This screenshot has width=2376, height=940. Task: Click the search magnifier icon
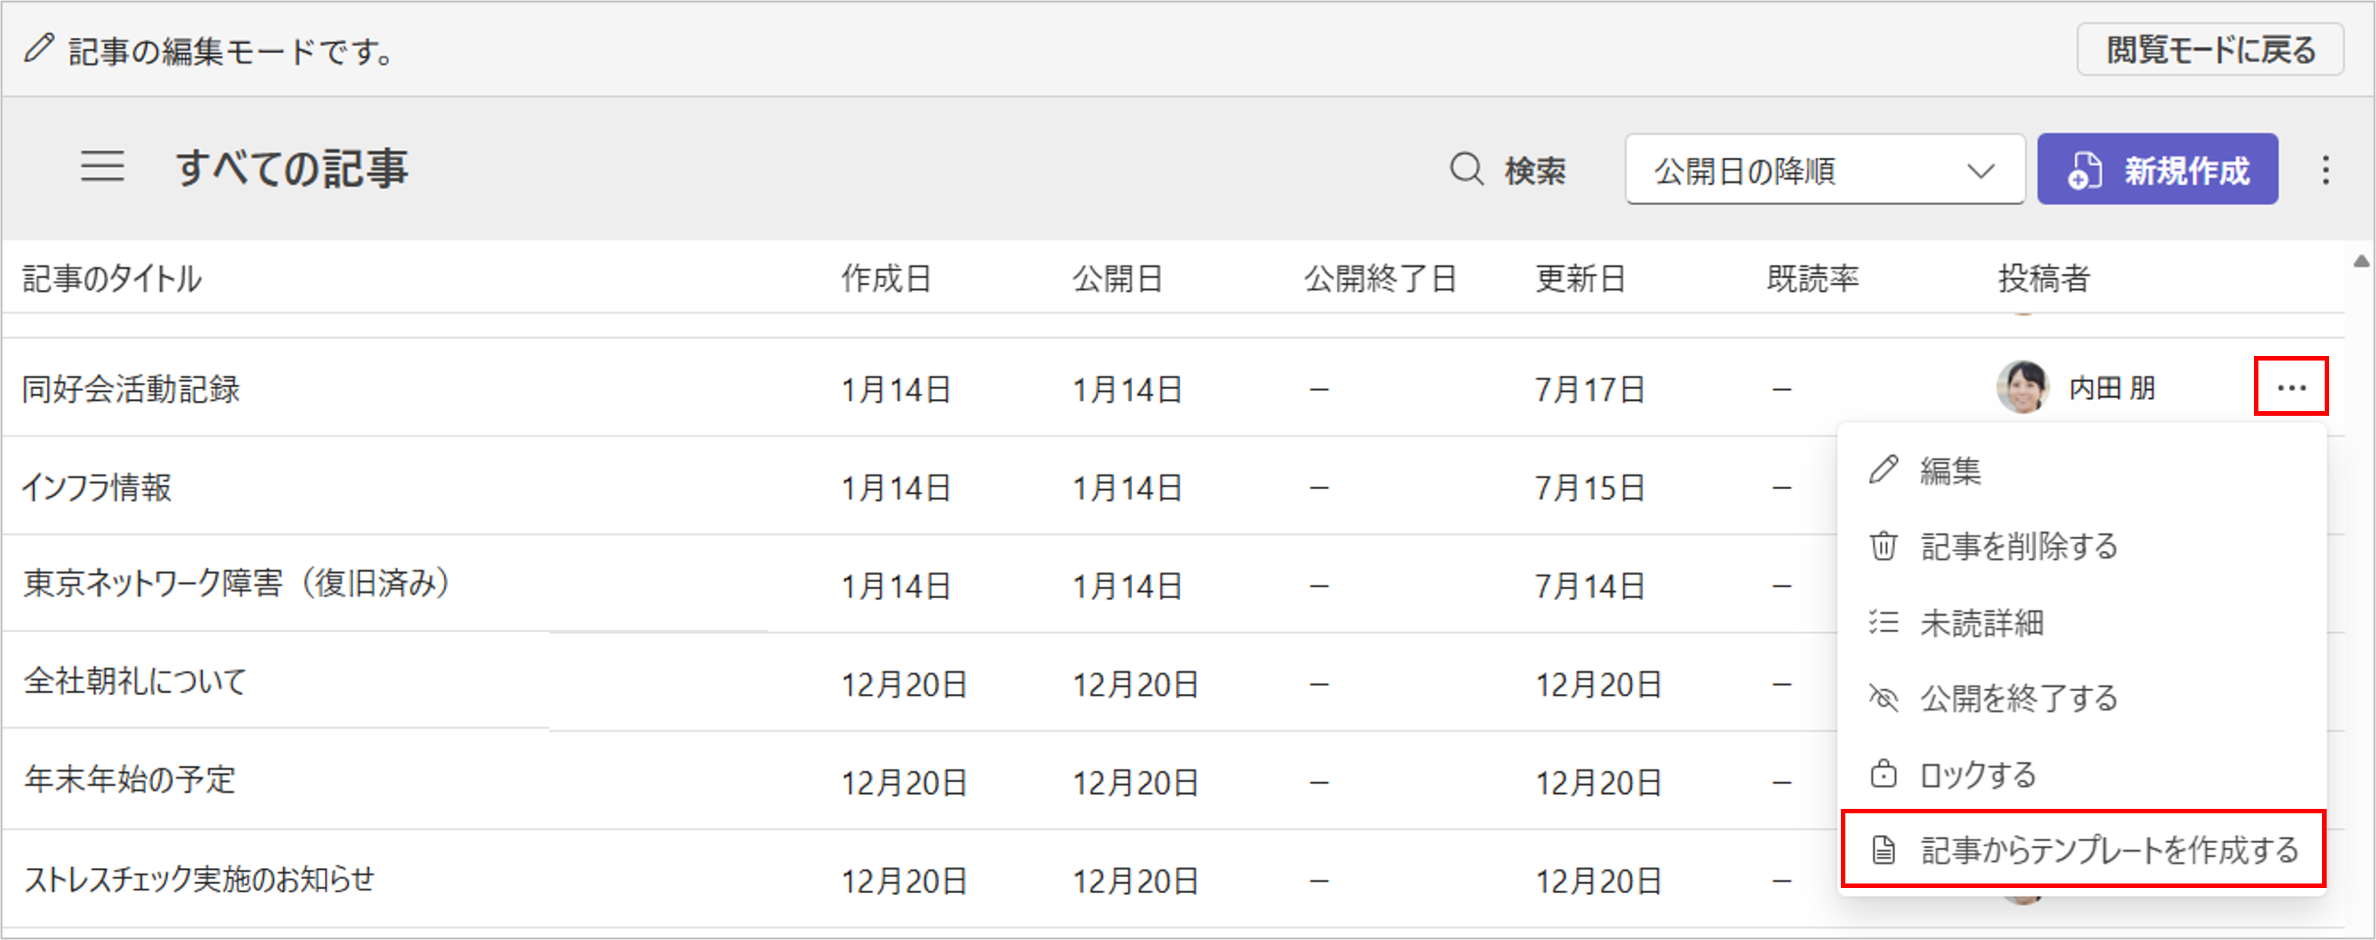tap(1467, 170)
